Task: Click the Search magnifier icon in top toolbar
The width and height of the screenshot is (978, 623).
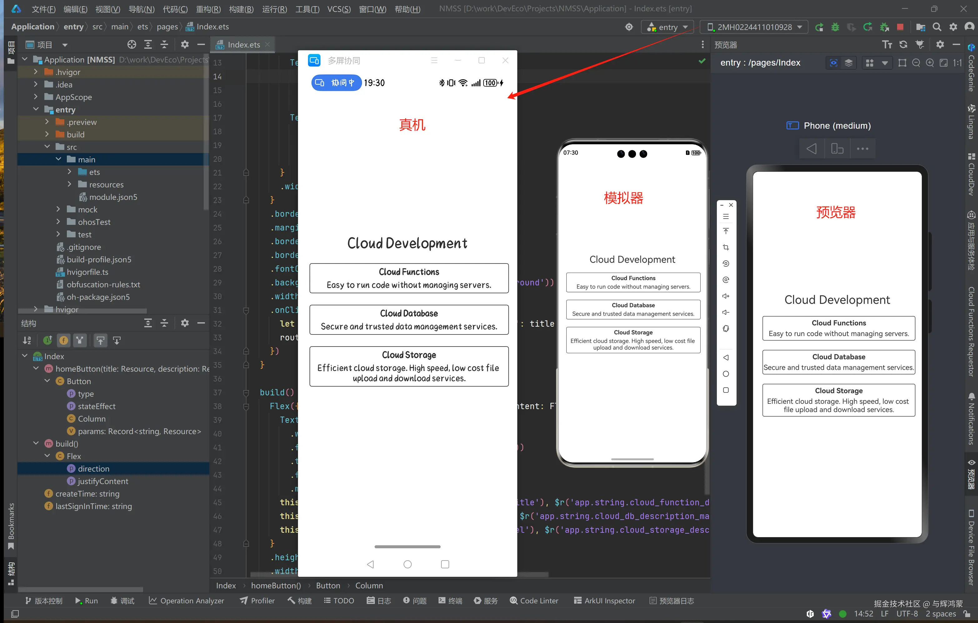Action: pyautogui.click(x=937, y=27)
